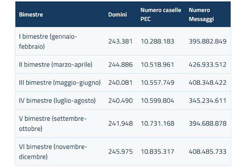Select the Domini value 241.948
246x168 pixels.
click(121, 123)
